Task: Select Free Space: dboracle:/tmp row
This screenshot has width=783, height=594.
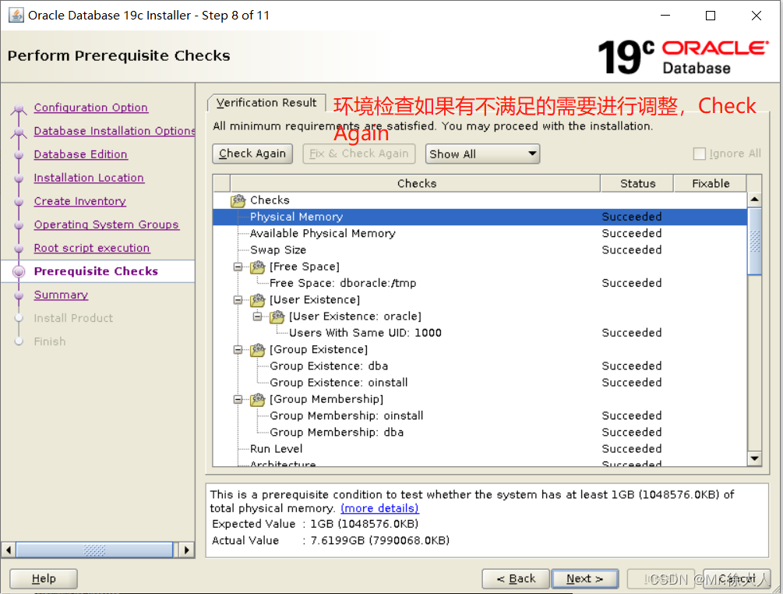Action: (480, 283)
